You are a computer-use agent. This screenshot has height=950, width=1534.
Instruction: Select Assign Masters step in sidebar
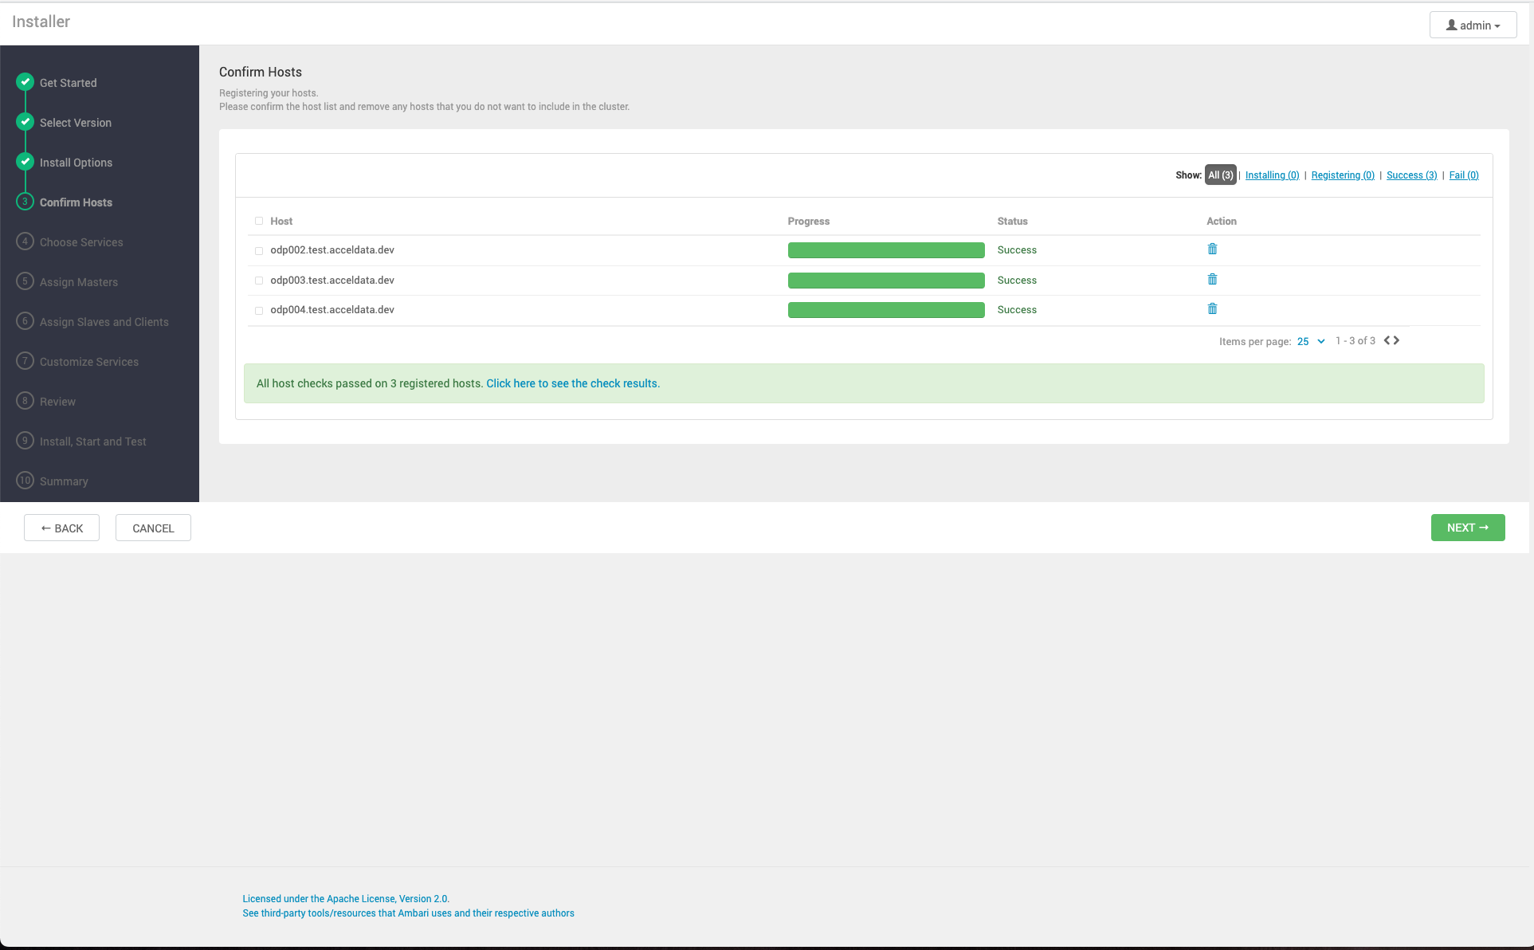click(79, 282)
